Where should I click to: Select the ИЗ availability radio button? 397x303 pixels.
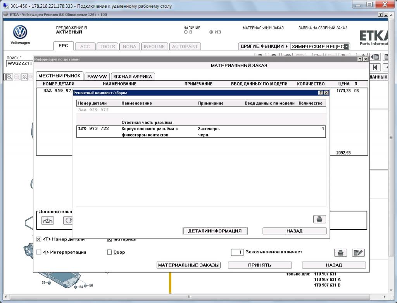[x=211, y=32]
